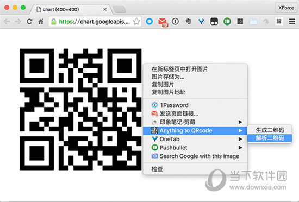
Task: Choose 解析二维码 in the submenu
Action: [270, 138]
